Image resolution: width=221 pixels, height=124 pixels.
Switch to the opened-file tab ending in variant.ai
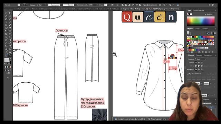tap(151, 9)
